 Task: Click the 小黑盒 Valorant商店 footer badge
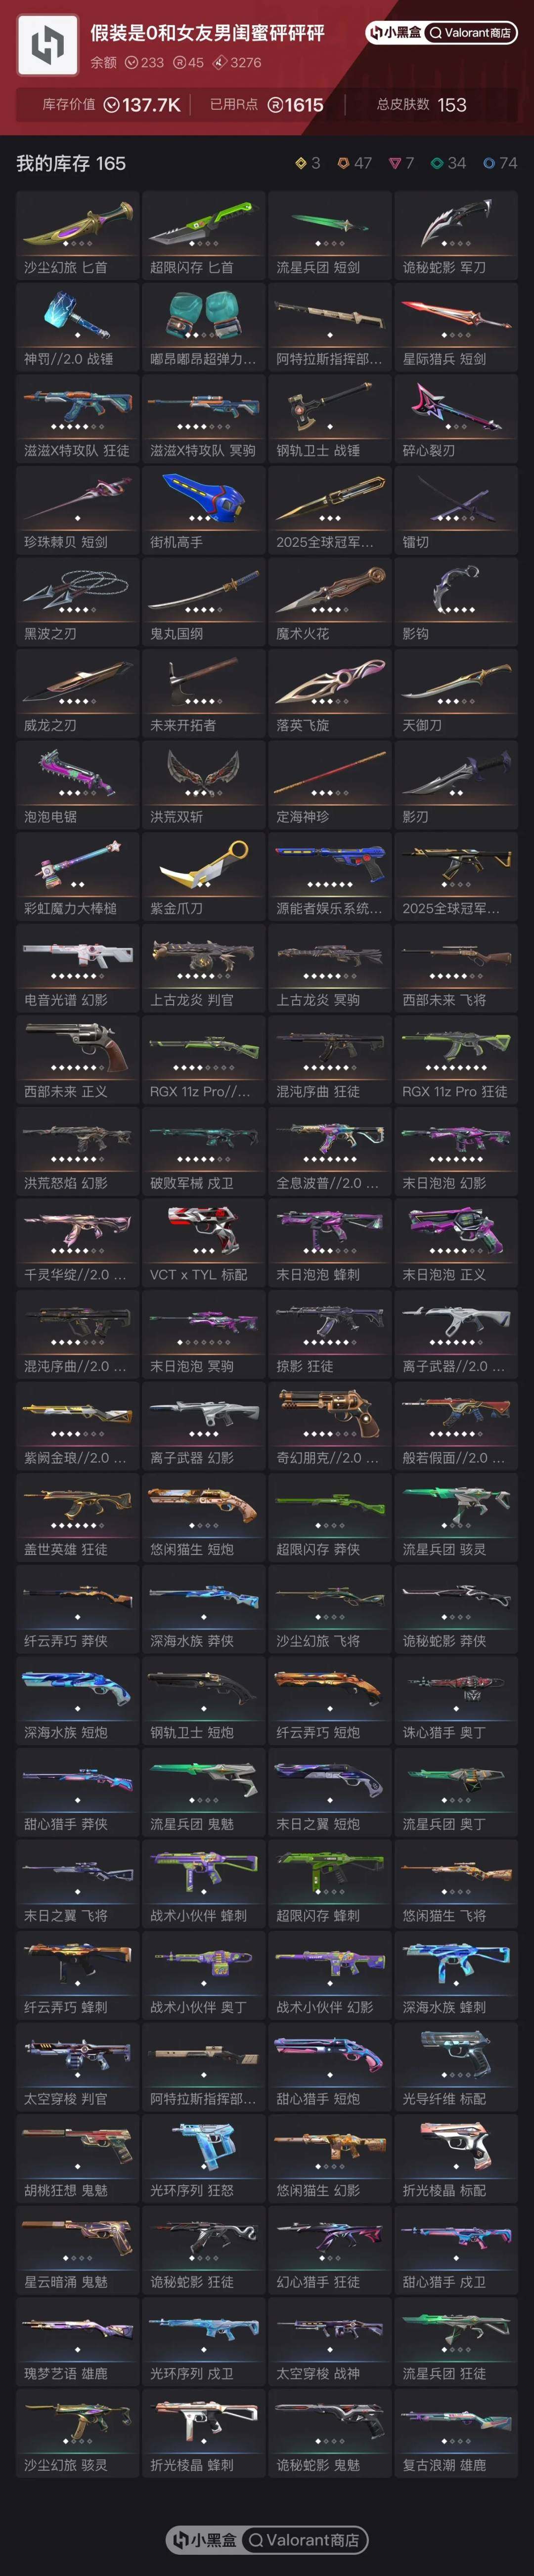click(267, 2539)
